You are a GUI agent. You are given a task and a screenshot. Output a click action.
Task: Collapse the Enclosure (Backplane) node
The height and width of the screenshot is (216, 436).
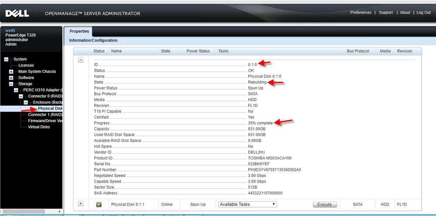tap(26, 103)
